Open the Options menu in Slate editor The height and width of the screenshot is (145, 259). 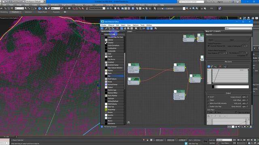136,25
